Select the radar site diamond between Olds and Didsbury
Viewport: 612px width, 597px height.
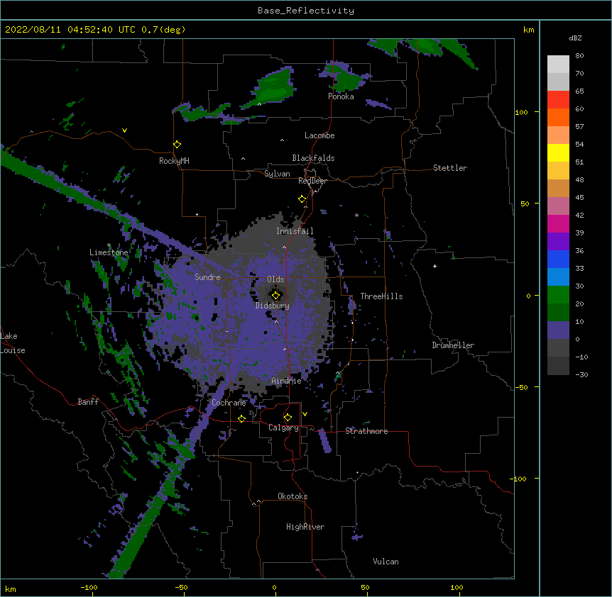[x=275, y=296]
